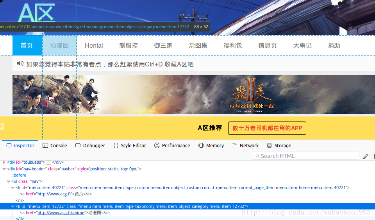Open the 御三家 navigation item
375x220 pixels.
point(163,45)
